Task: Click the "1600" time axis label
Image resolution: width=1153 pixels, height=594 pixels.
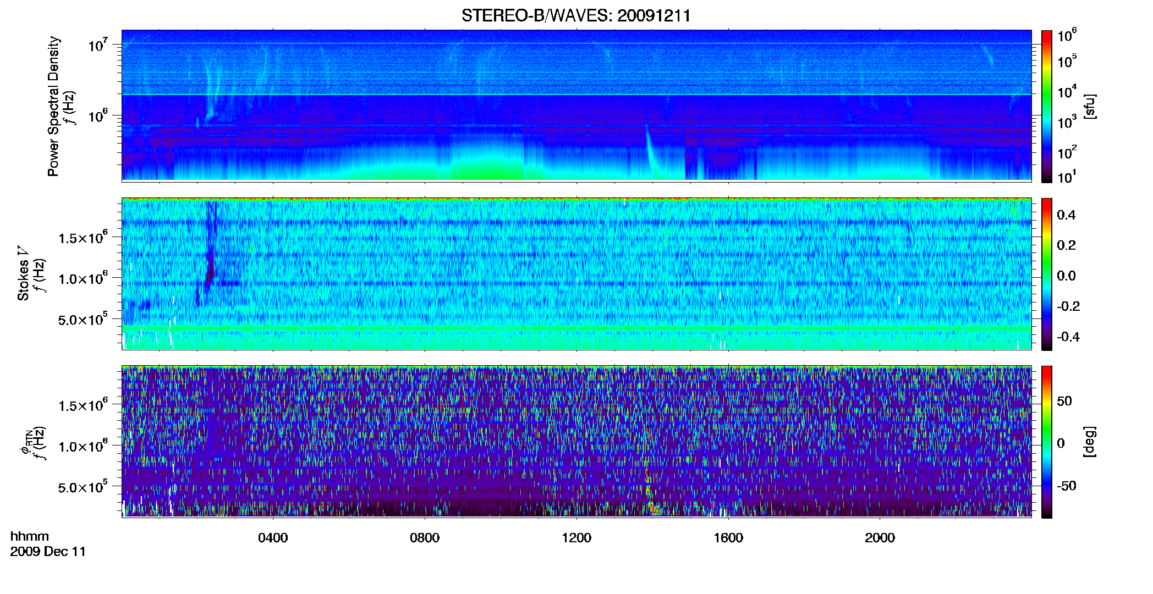Action: pyautogui.click(x=728, y=538)
